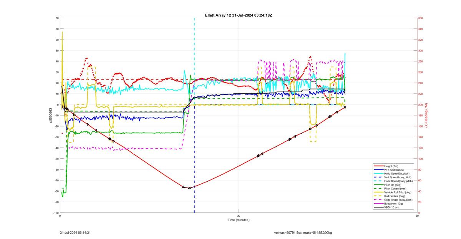
Task: Click the 'Time (minutes)' x-axis label
Action: (x=239, y=220)
